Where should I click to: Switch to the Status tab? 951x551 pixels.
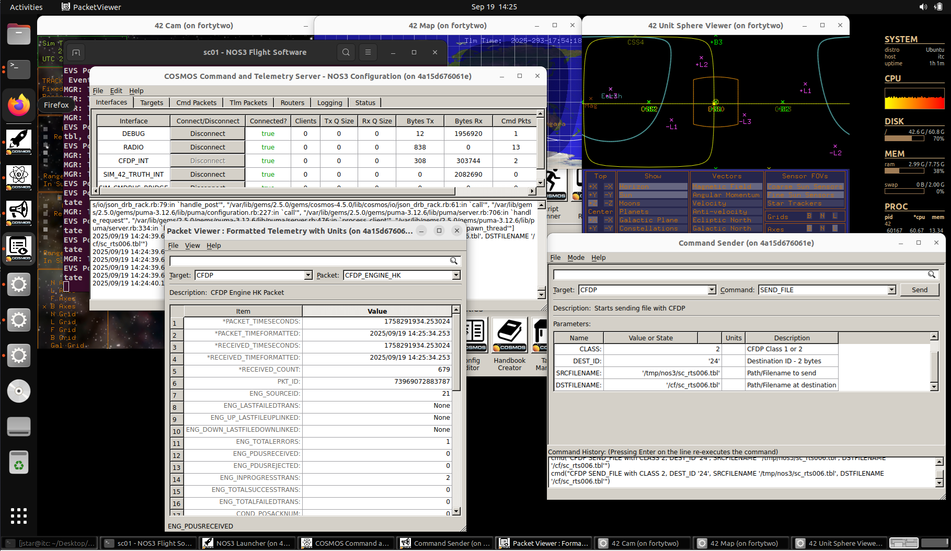click(x=365, y=102)
